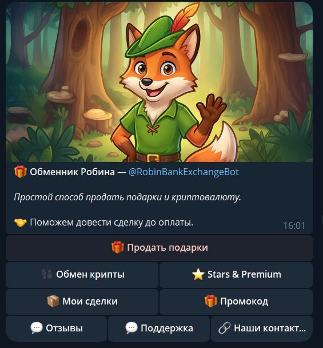Click the currency exchange icon on Обмен крипты
The image size is (323, 348).
point(47,274)
